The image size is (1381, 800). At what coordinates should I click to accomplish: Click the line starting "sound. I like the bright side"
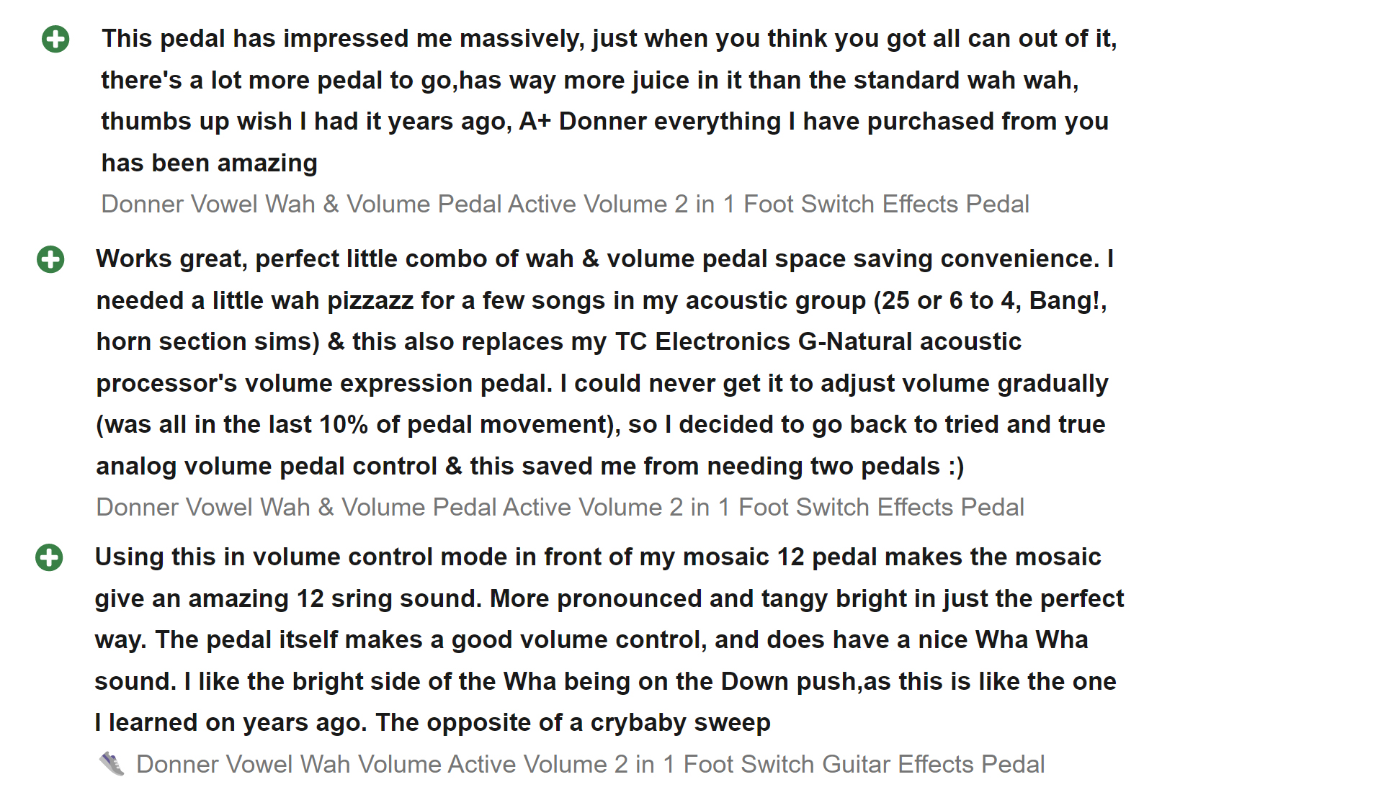(x=605, y=682)
